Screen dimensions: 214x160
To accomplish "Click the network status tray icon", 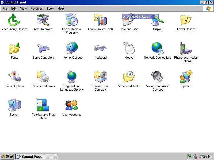I will [190, 157].
